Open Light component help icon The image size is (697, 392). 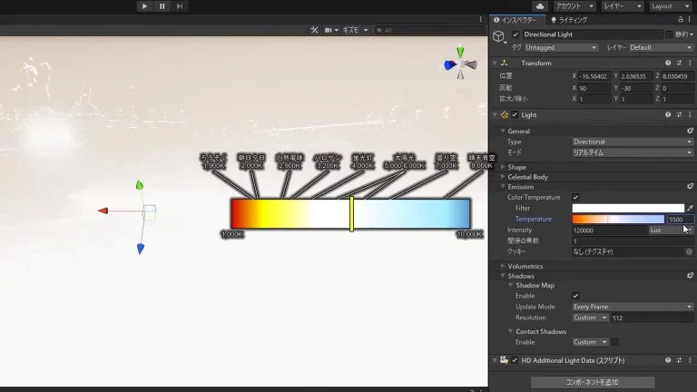pos(668,114)
